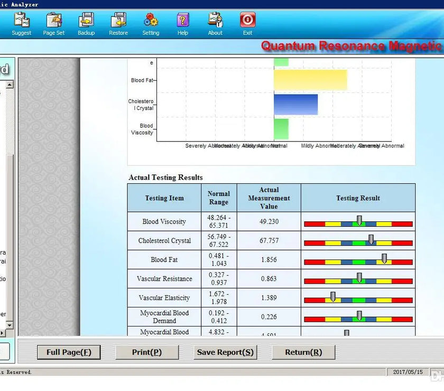Open the Help book icon
Screen dimensions: 444x391
coord(183,24)
